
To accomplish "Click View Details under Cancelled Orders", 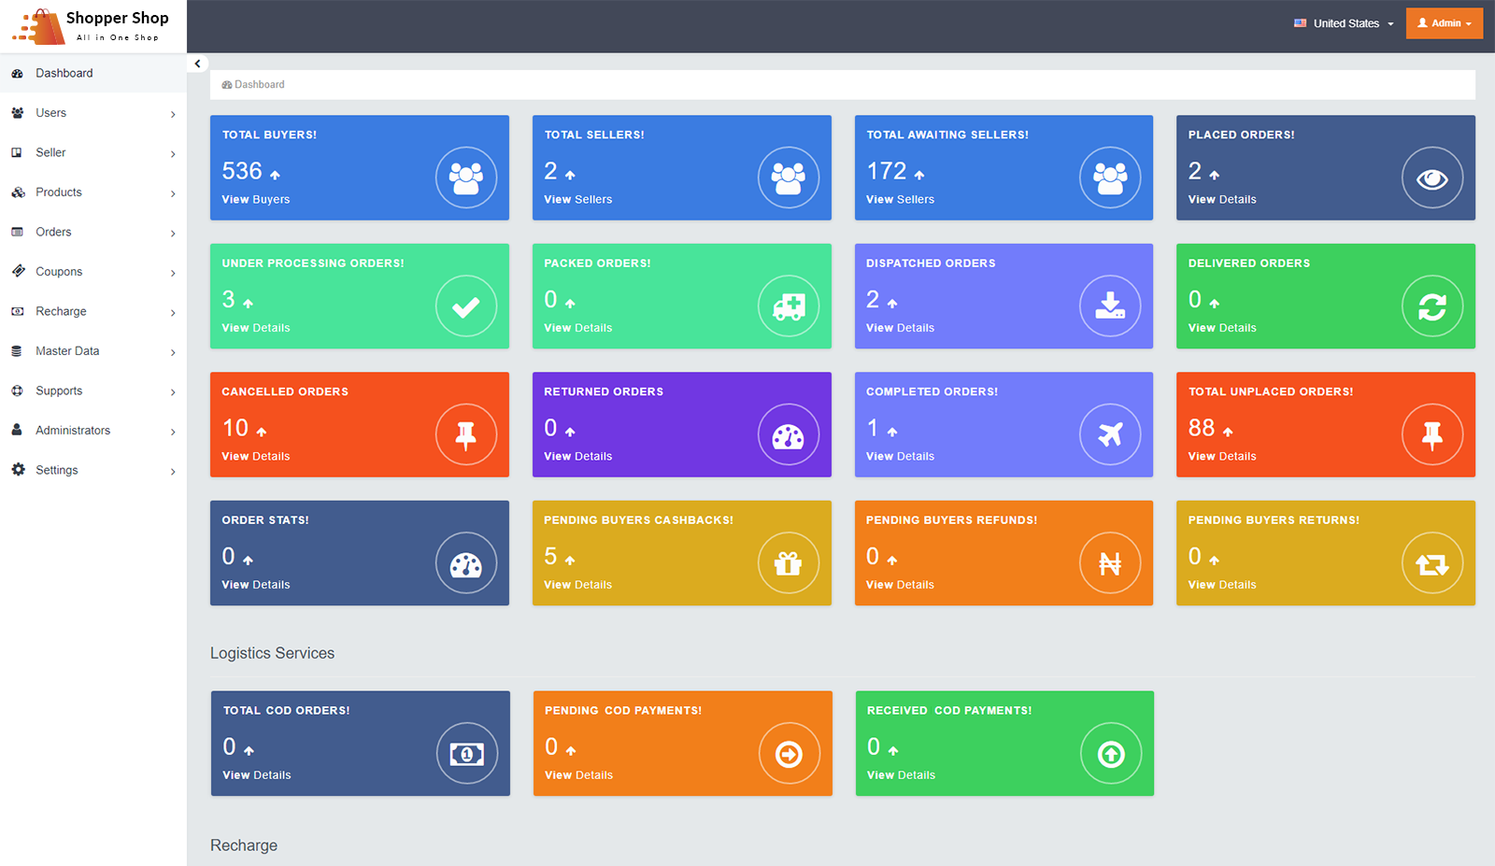I will click(x=256, y=456).
